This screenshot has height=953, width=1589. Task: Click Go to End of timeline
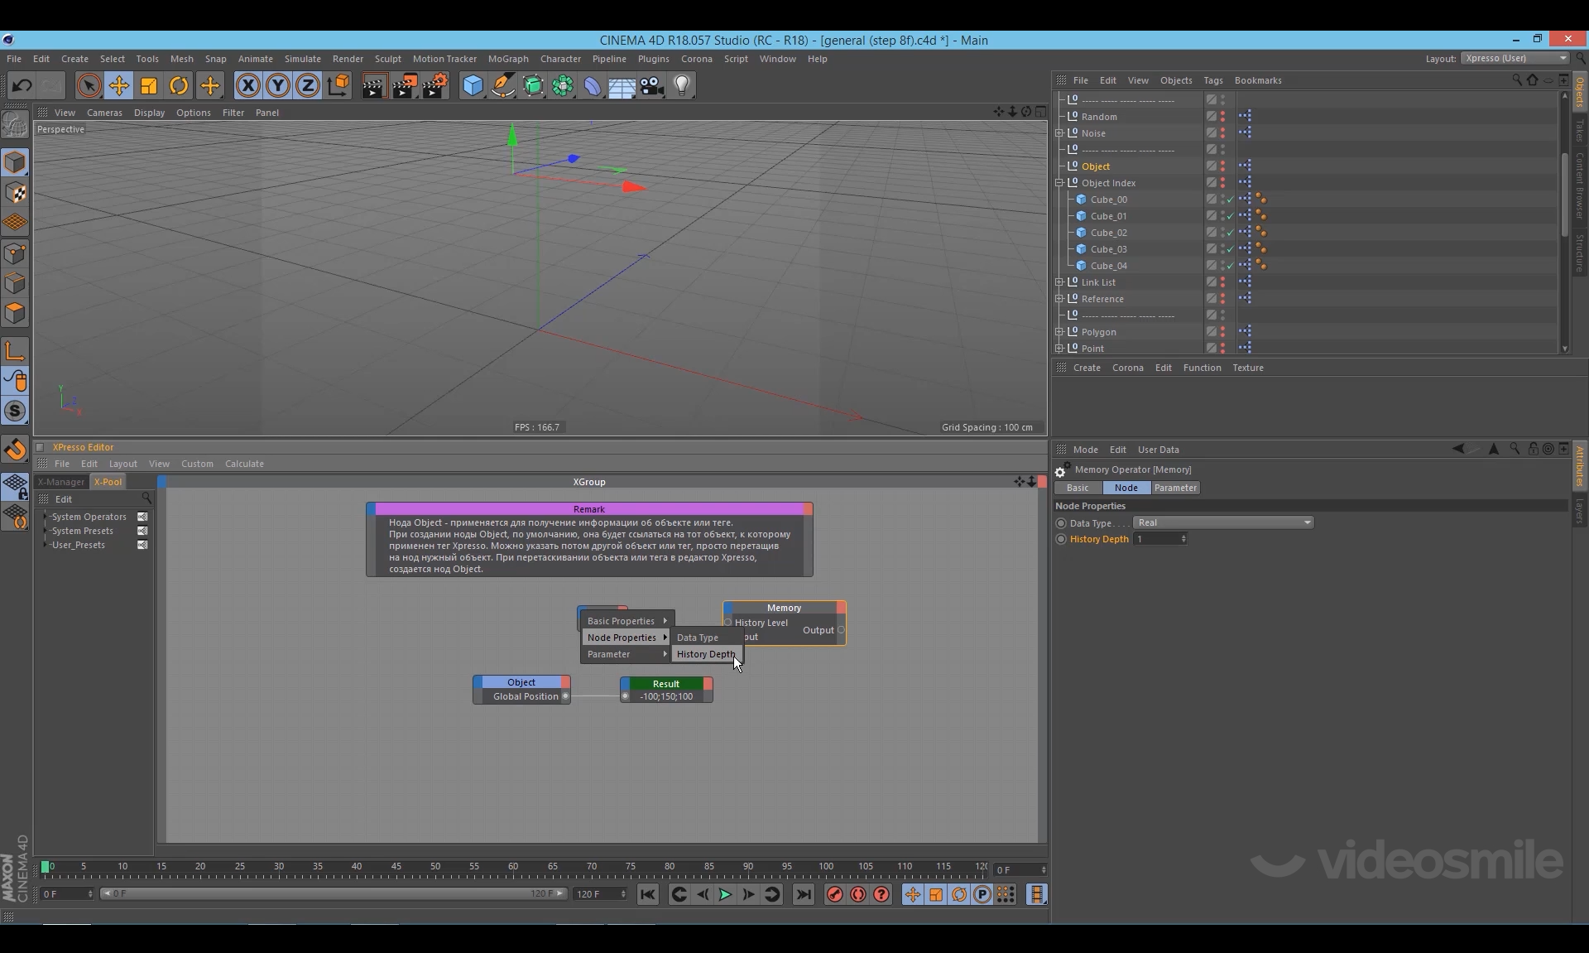click(x=803, y=894)
